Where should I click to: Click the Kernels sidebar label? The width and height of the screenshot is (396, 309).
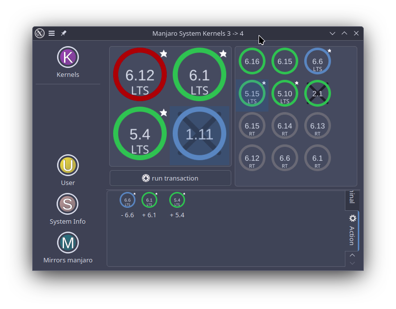pyautogui.click(x=67, y=75)
